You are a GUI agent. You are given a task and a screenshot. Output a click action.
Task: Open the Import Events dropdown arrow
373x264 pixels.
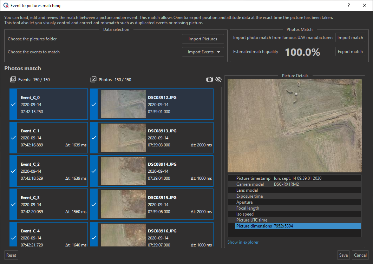click(219, 52)
